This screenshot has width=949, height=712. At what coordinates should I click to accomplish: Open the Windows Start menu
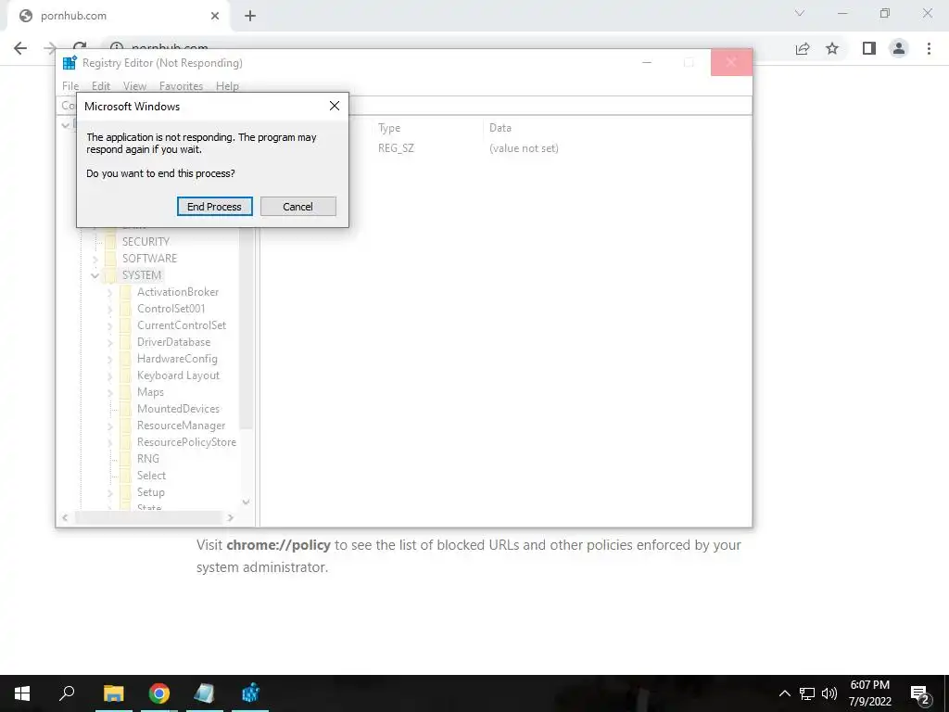point(22,693)
